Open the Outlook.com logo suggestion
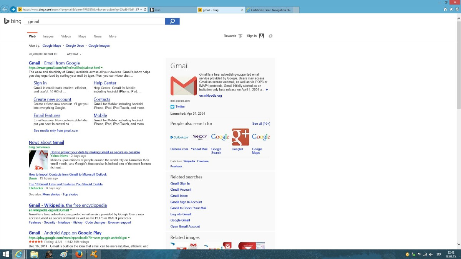This screenshot has width=461, height=259. tap(179, 137)
